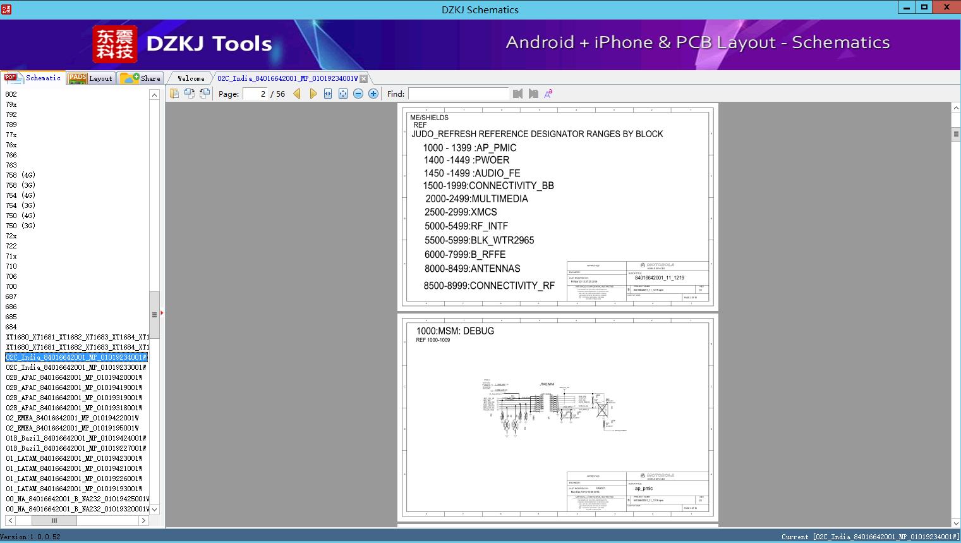Click the fit width icon
Viewport: 961px width, 543px height.
[328, 94]
